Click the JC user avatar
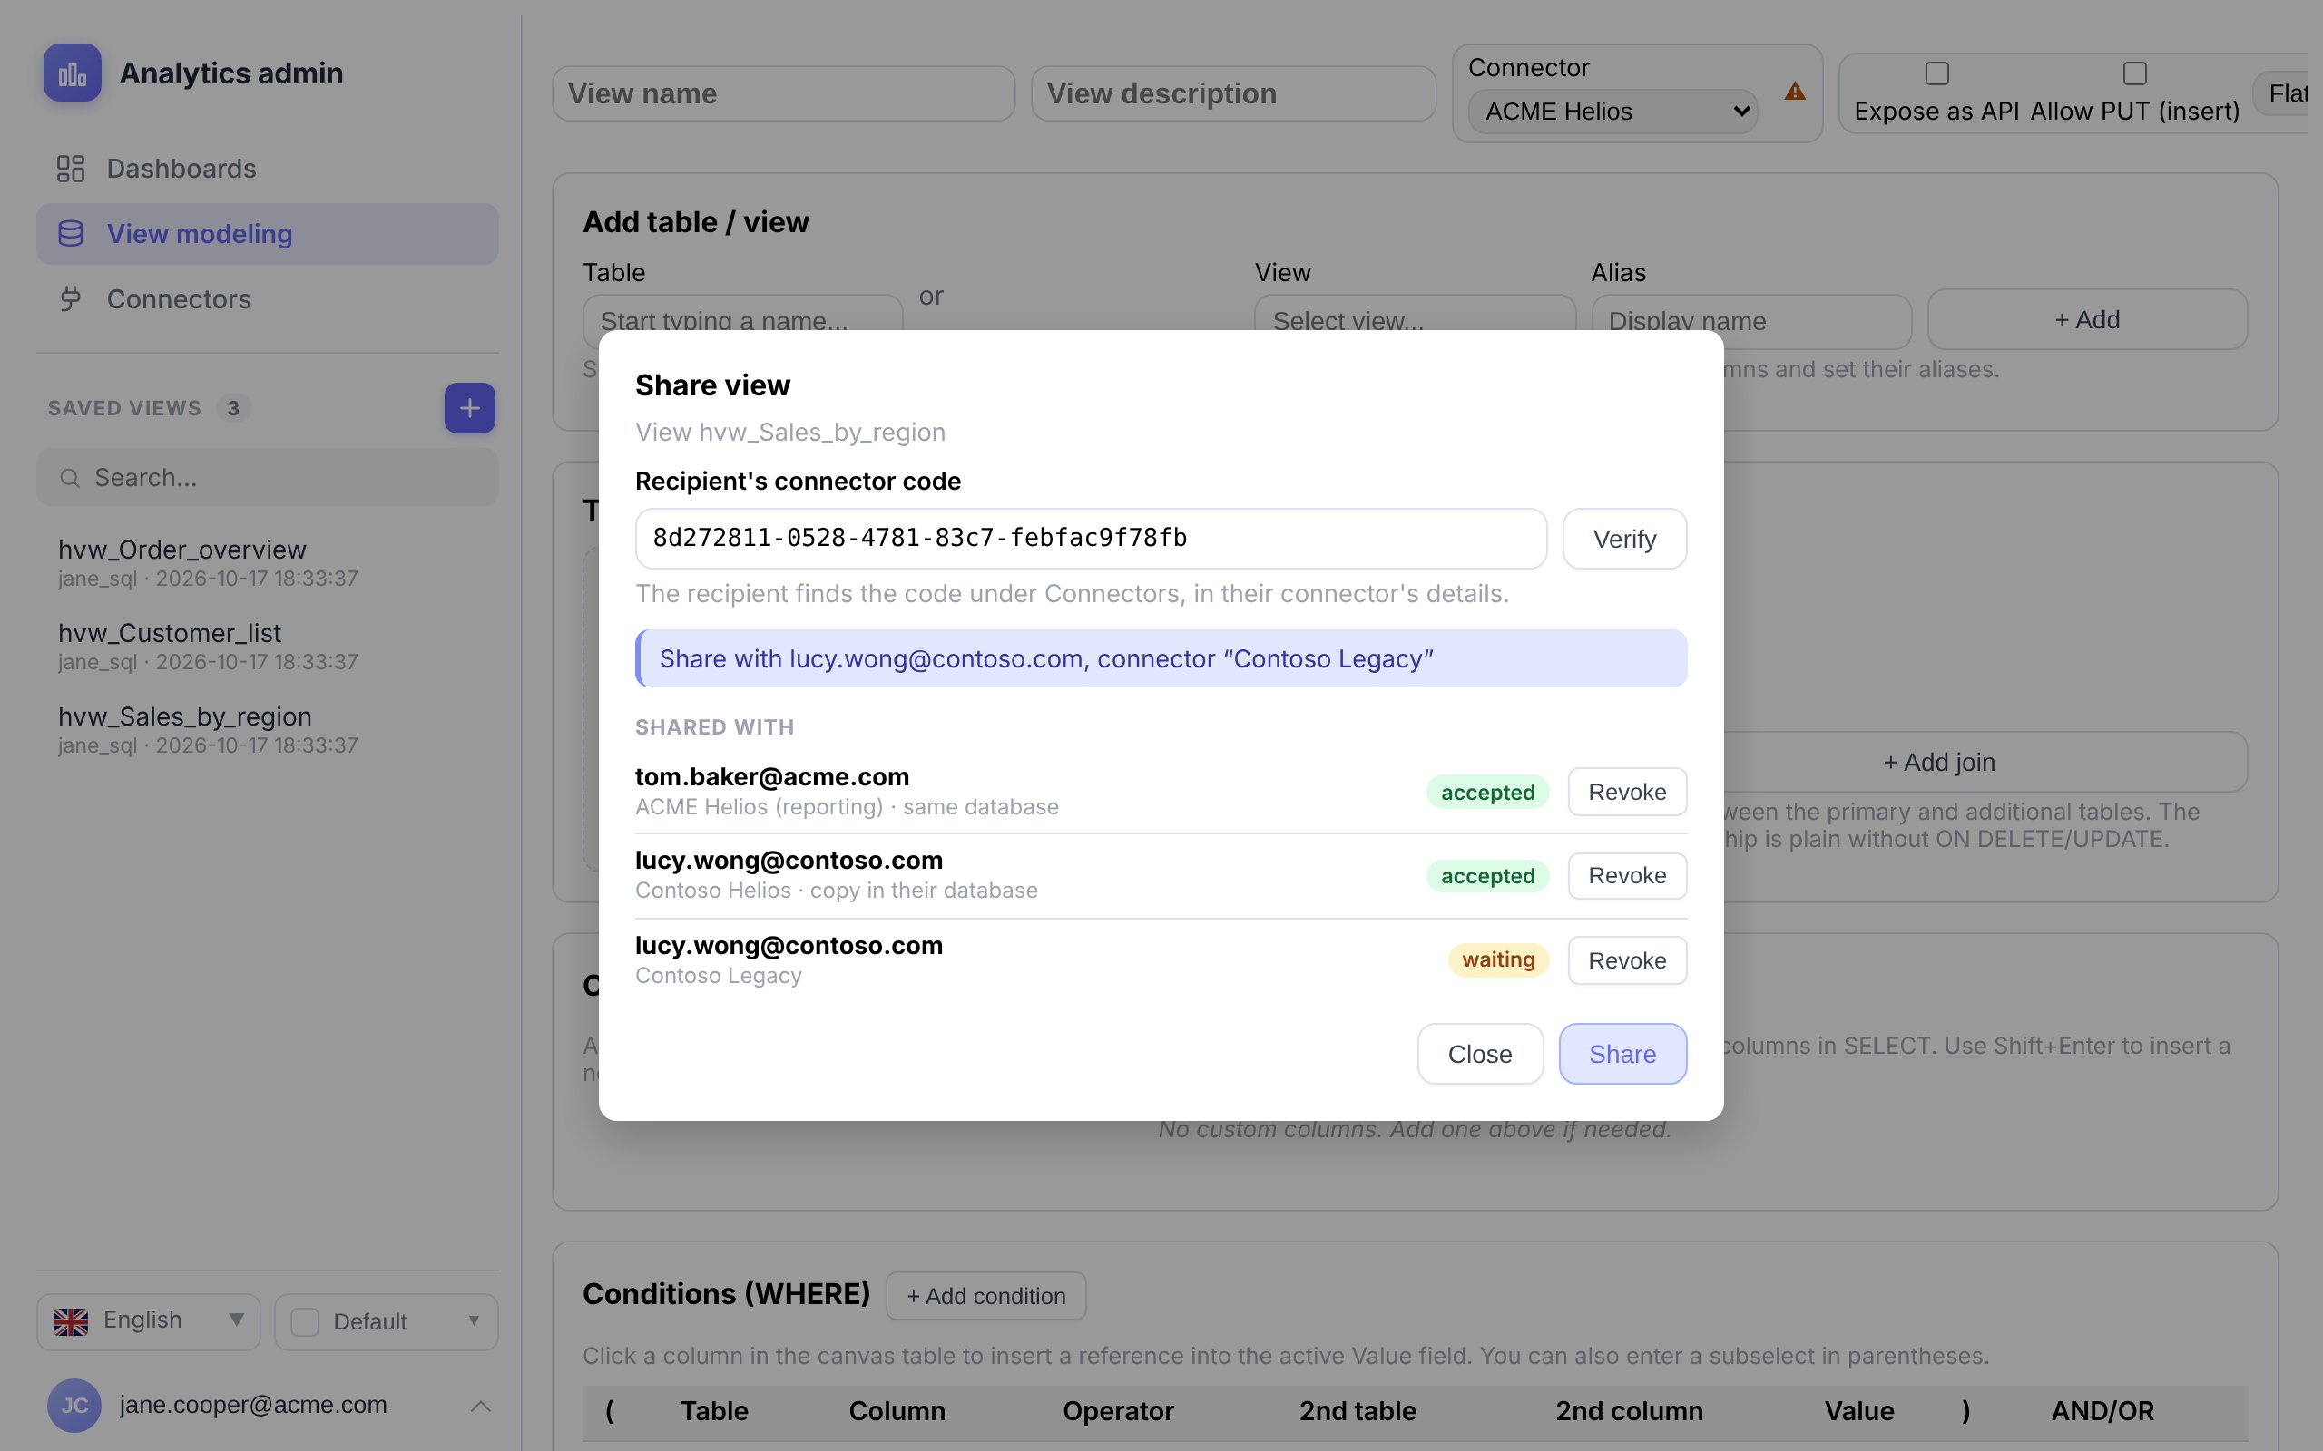The height and width of the screenshot is (1451, 2323). [74, 1405]
